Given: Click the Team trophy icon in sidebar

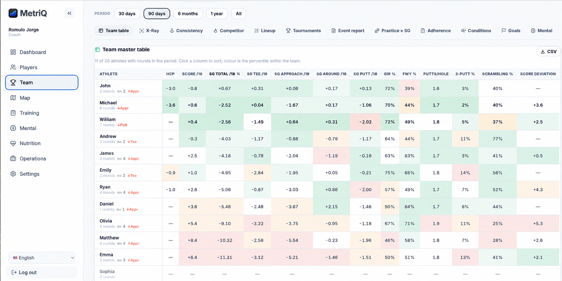Looking at the screenshot, I should point(13,83).
